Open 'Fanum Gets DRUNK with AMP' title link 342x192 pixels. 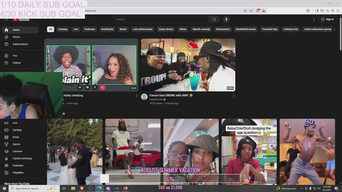[171, 95]
